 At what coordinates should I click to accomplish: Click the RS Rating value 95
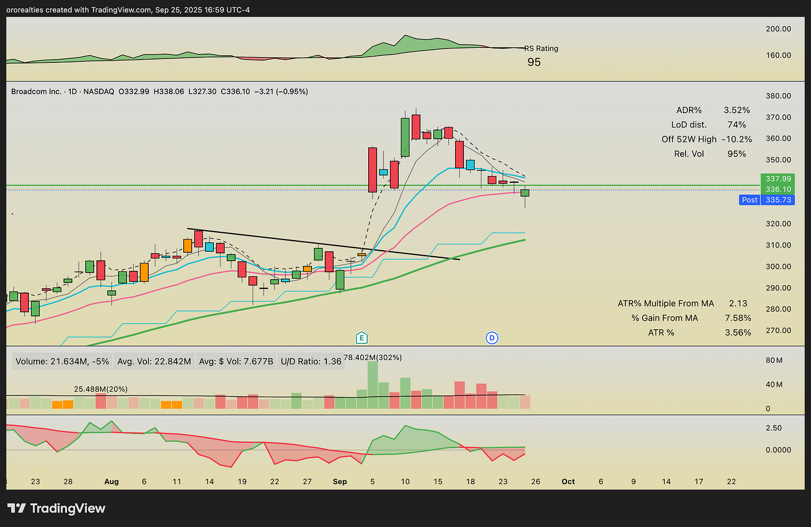pos(534,62)
